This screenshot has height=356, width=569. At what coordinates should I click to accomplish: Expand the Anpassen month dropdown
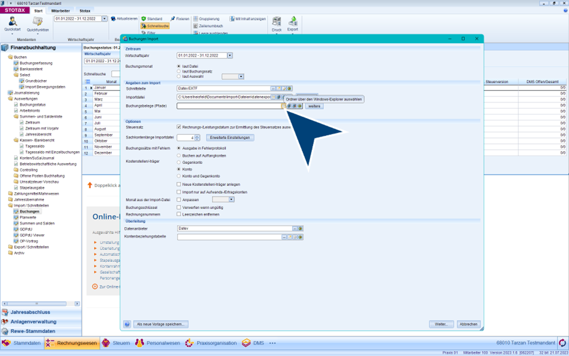click(231, 199)
